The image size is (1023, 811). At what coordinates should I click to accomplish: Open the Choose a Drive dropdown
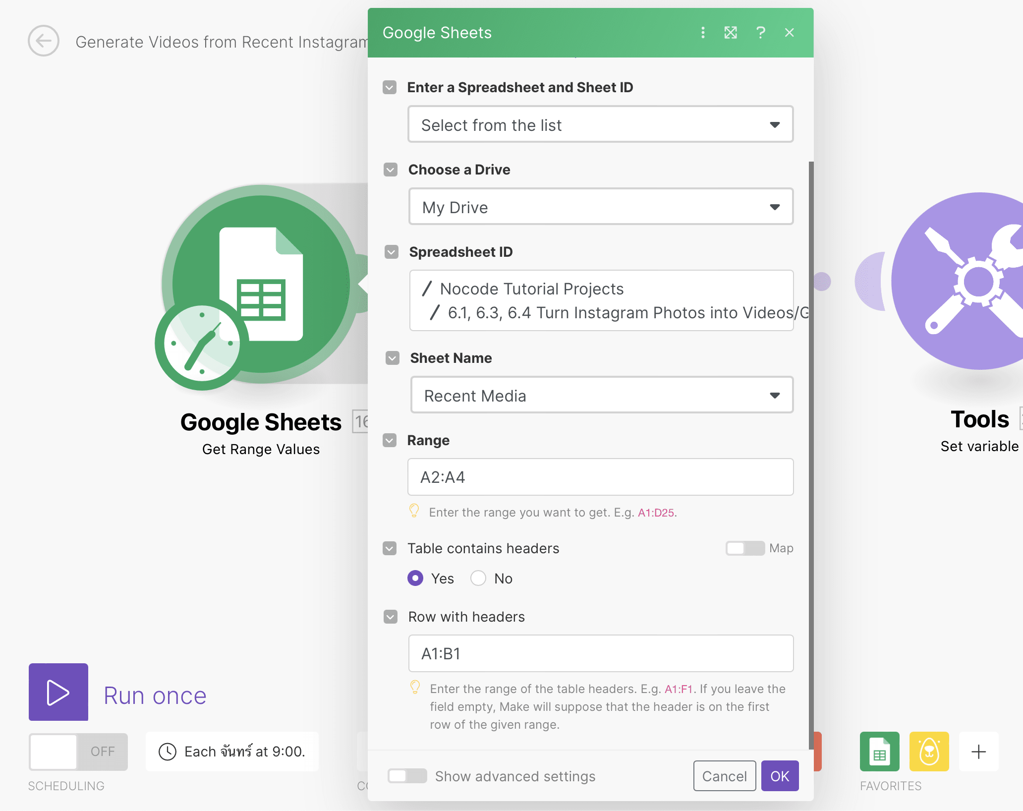pos(600,207)
